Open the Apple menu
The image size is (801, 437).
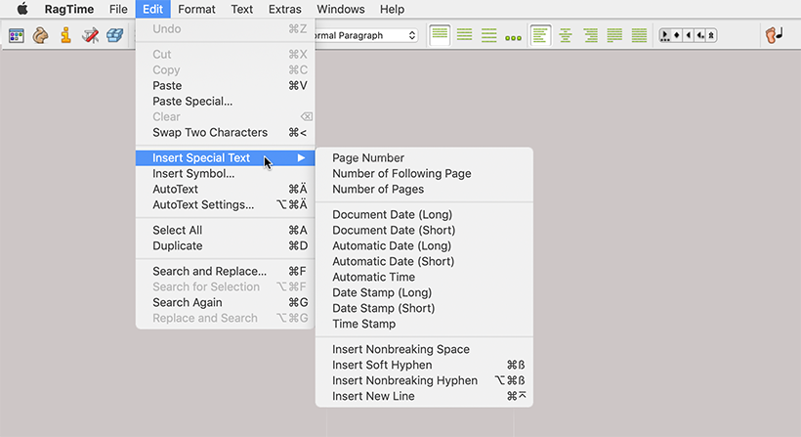[21, 10]
